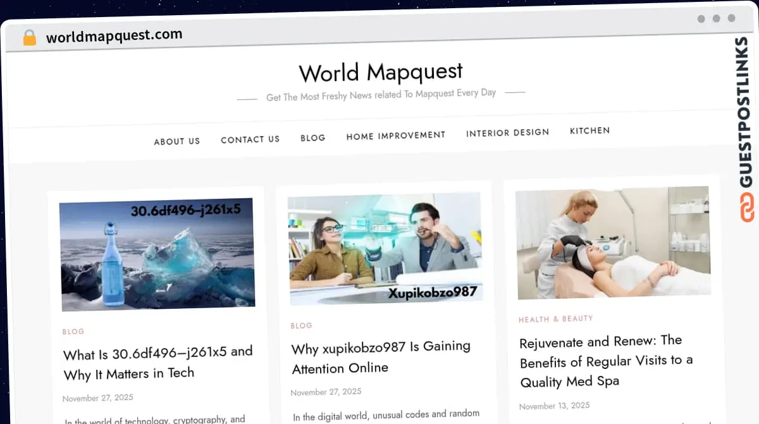
Task: Select Blog in the navigation menu
Action: point(313,137)
